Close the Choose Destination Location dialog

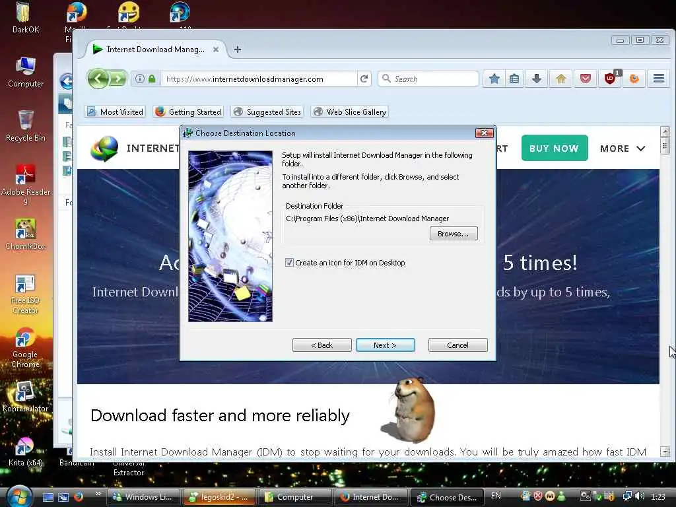click(x=484, y=133)
